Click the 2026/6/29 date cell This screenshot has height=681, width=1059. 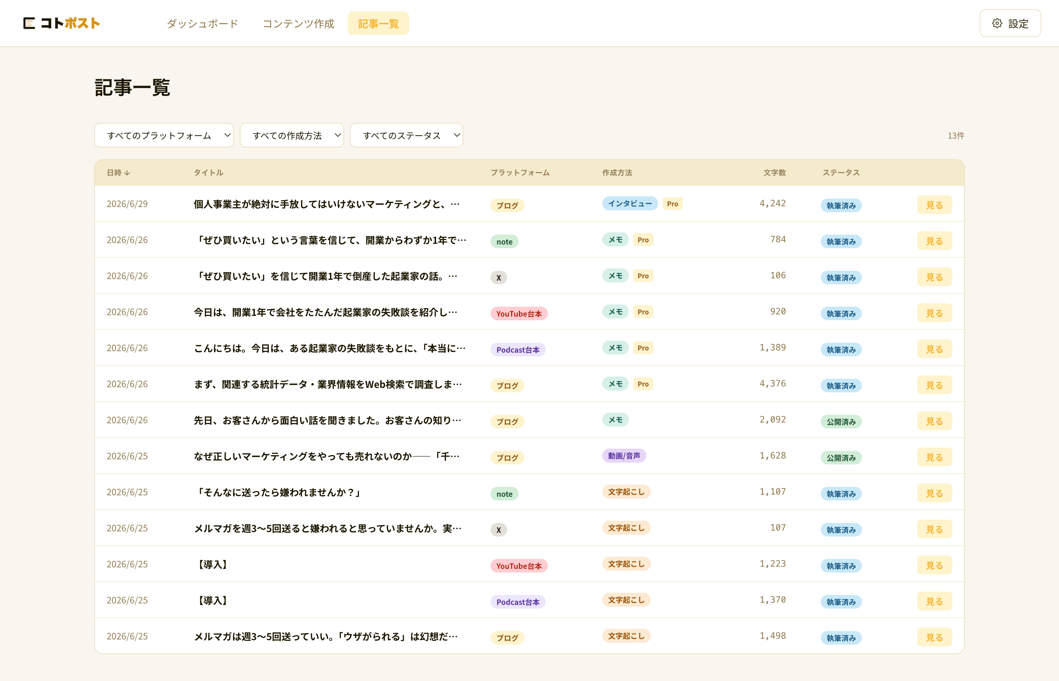[x=127, y=204]
